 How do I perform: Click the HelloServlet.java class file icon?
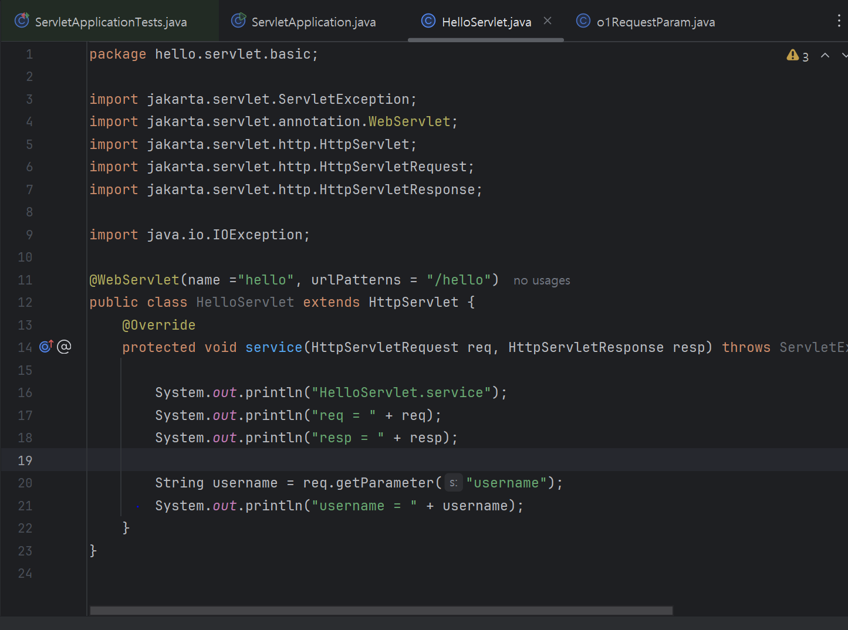(428, 21)
